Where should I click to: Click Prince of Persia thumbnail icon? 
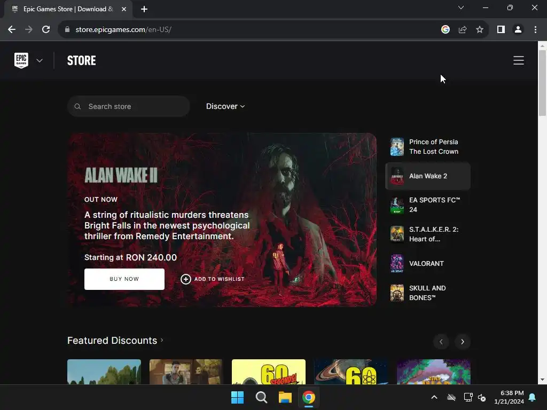tap(397, 147)
